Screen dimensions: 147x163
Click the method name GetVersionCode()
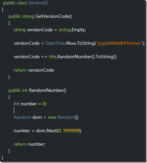54,16
